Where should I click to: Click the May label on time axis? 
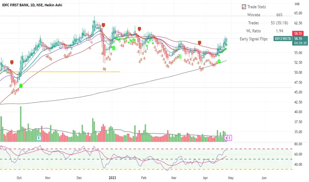pyautogui.click(x=231, y=178)
